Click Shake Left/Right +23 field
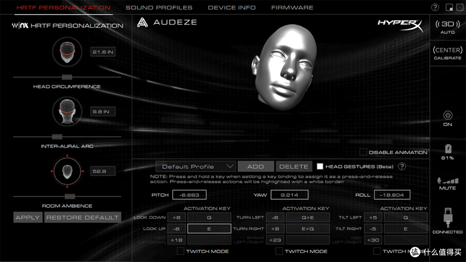Viewport: 466px width, 262px height. coord(275,240)
